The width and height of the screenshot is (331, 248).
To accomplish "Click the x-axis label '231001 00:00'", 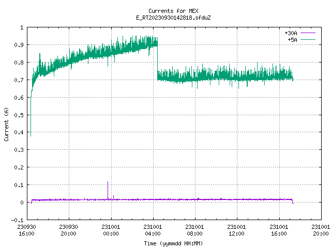I will point(111,230).
